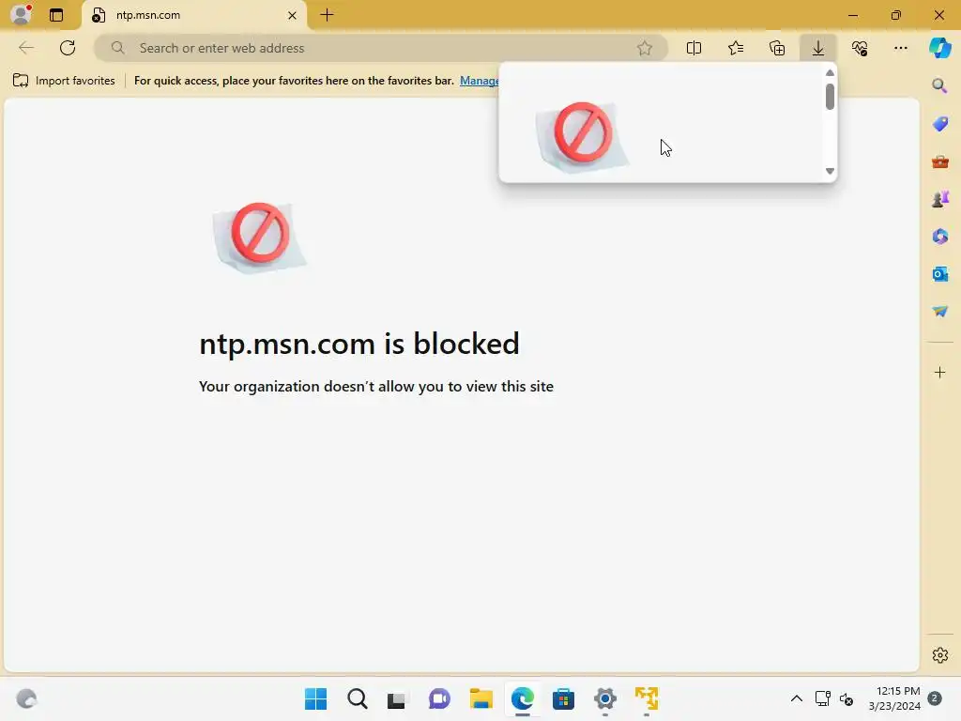Click scroll down arrow in downloads popup
This screenshot has height=721, width=961.
[x=830, y=171]
